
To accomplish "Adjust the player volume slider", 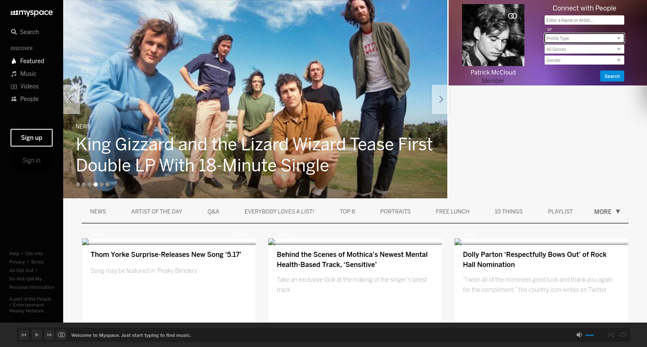I will 594,335.
